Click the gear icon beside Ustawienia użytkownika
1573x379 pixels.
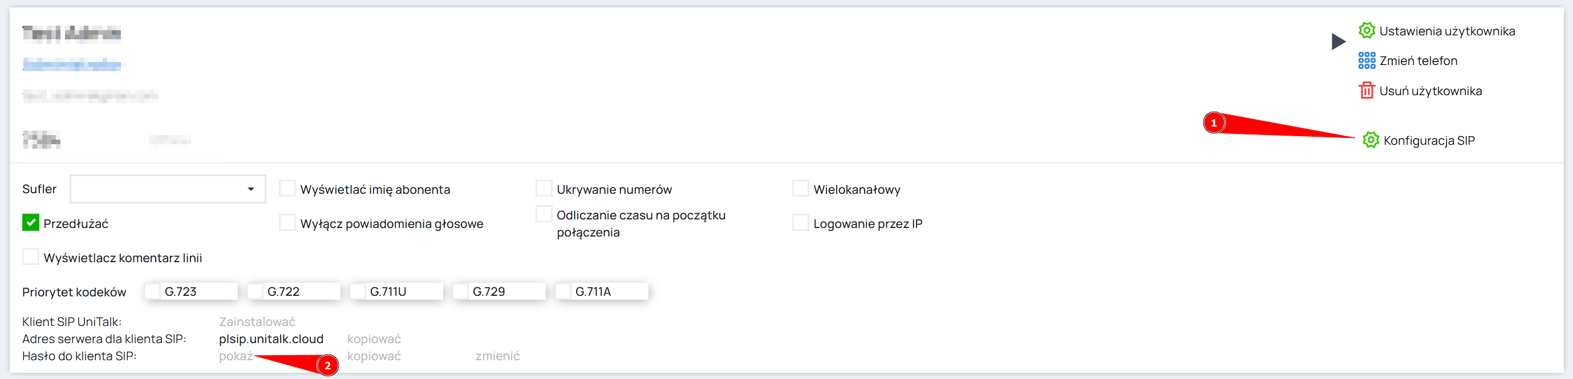pyautogui.click(x=1367, y=31)
